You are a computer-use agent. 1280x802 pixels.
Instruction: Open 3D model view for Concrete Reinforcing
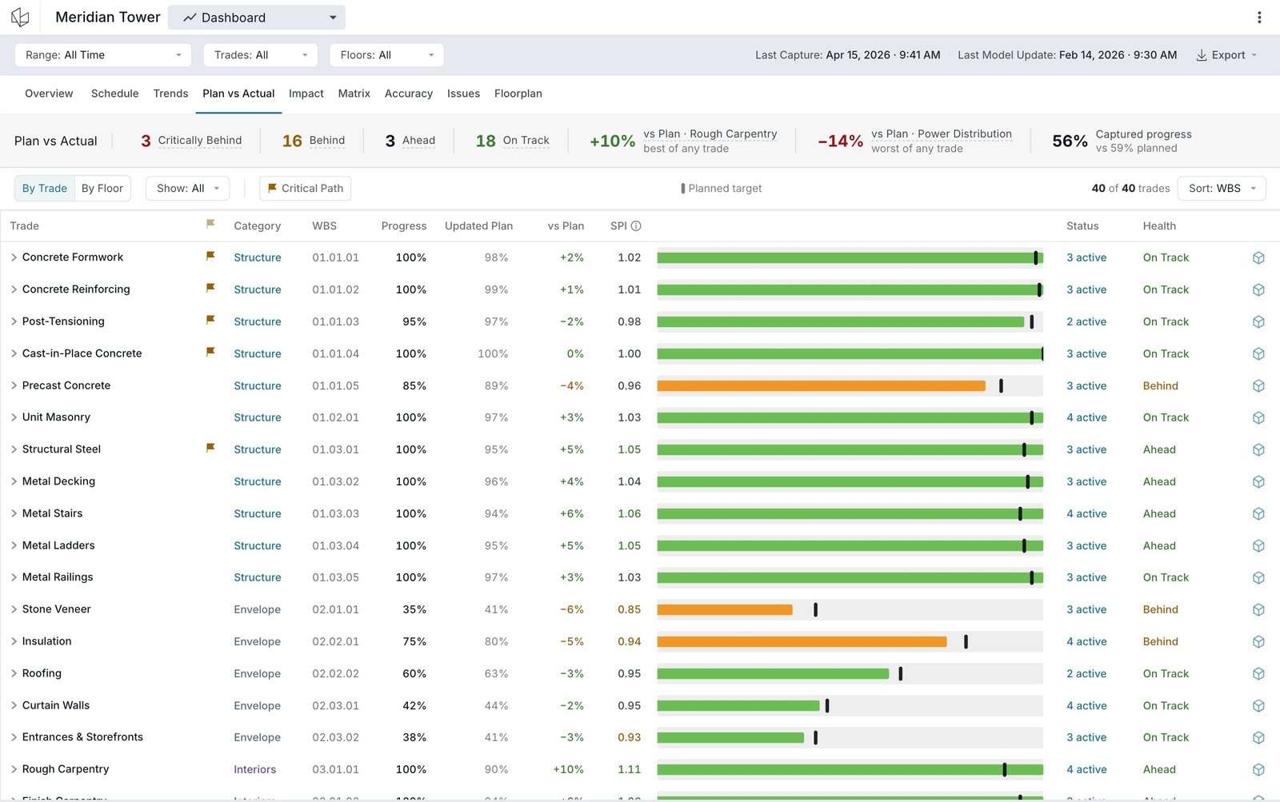click(x=1258, y=289)
